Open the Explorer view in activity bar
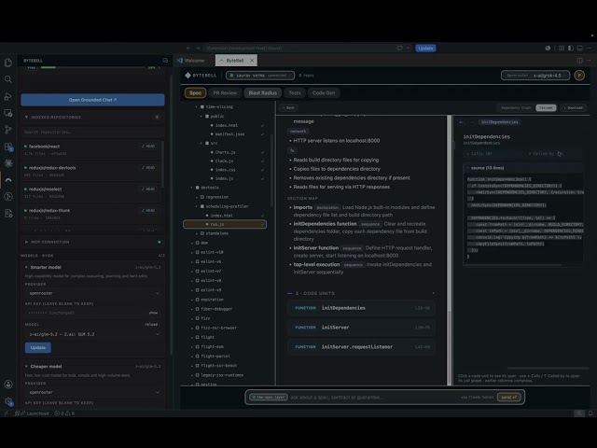The width and height of the screenshot is (597, 448). click(8, 63)
